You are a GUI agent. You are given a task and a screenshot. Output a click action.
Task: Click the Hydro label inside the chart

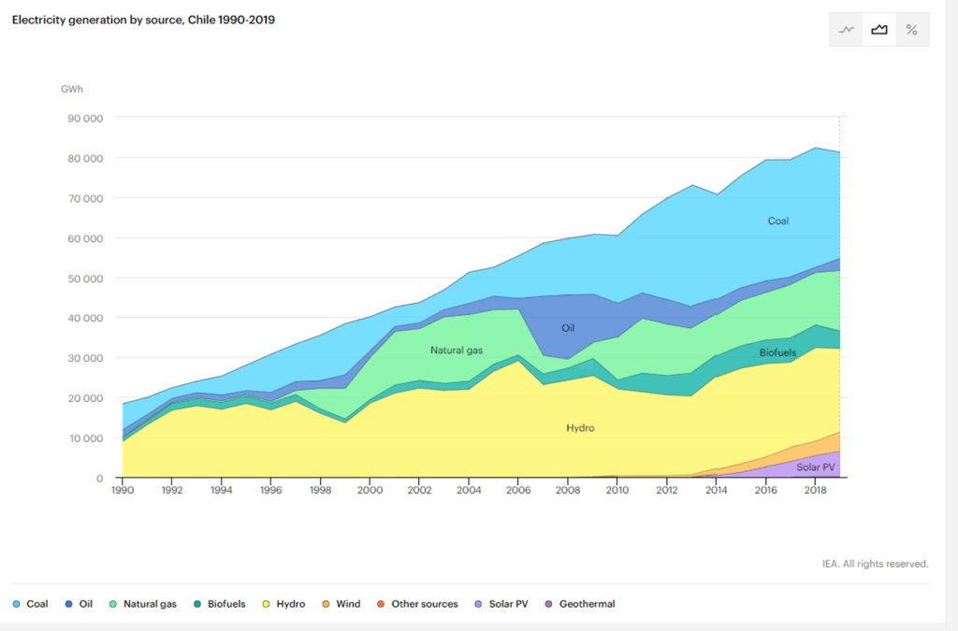[x=580, y=428]
